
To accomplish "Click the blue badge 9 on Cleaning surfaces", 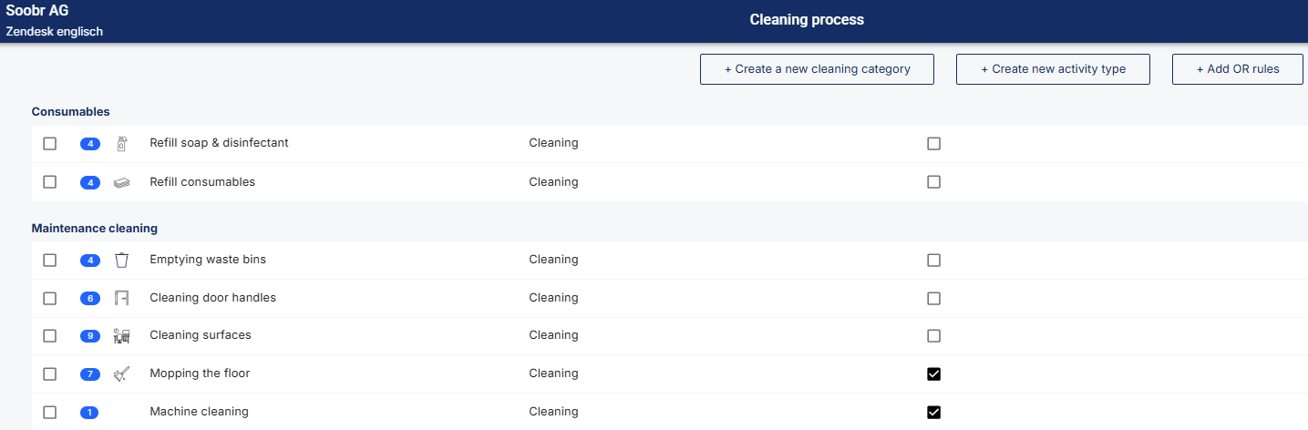I will click(x=89, y=336).
